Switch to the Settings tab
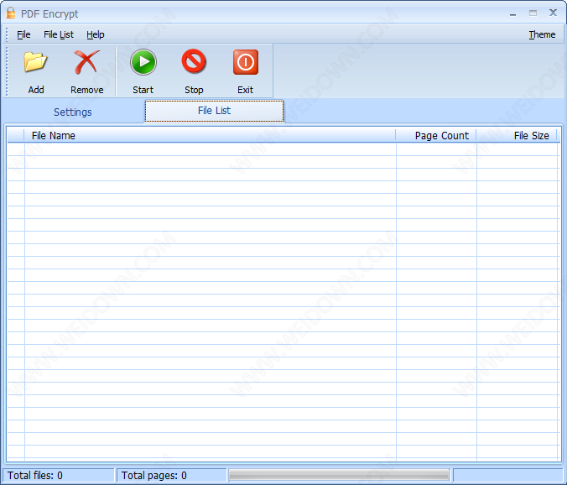 coord(73,112)
